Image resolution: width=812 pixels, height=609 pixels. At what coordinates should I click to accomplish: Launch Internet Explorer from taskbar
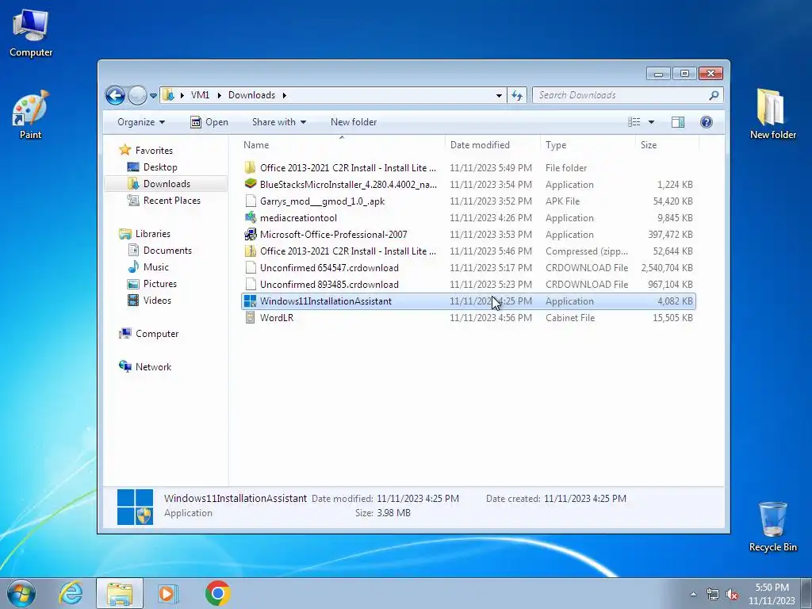[x=71, y=593]
